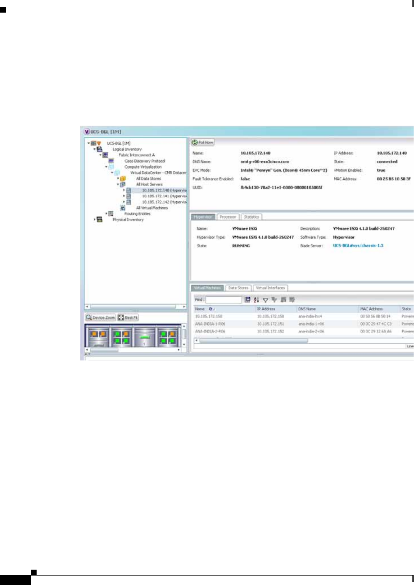Viewport: 414px width, 585px height.
Task: Collapse the Fabric Interconnect A node
Action: [x=100, y=155]
